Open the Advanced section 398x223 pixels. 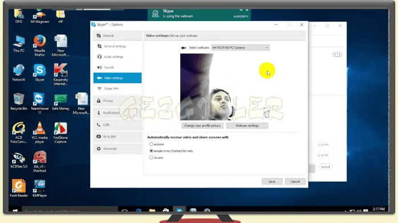click(x=117, y=148)
